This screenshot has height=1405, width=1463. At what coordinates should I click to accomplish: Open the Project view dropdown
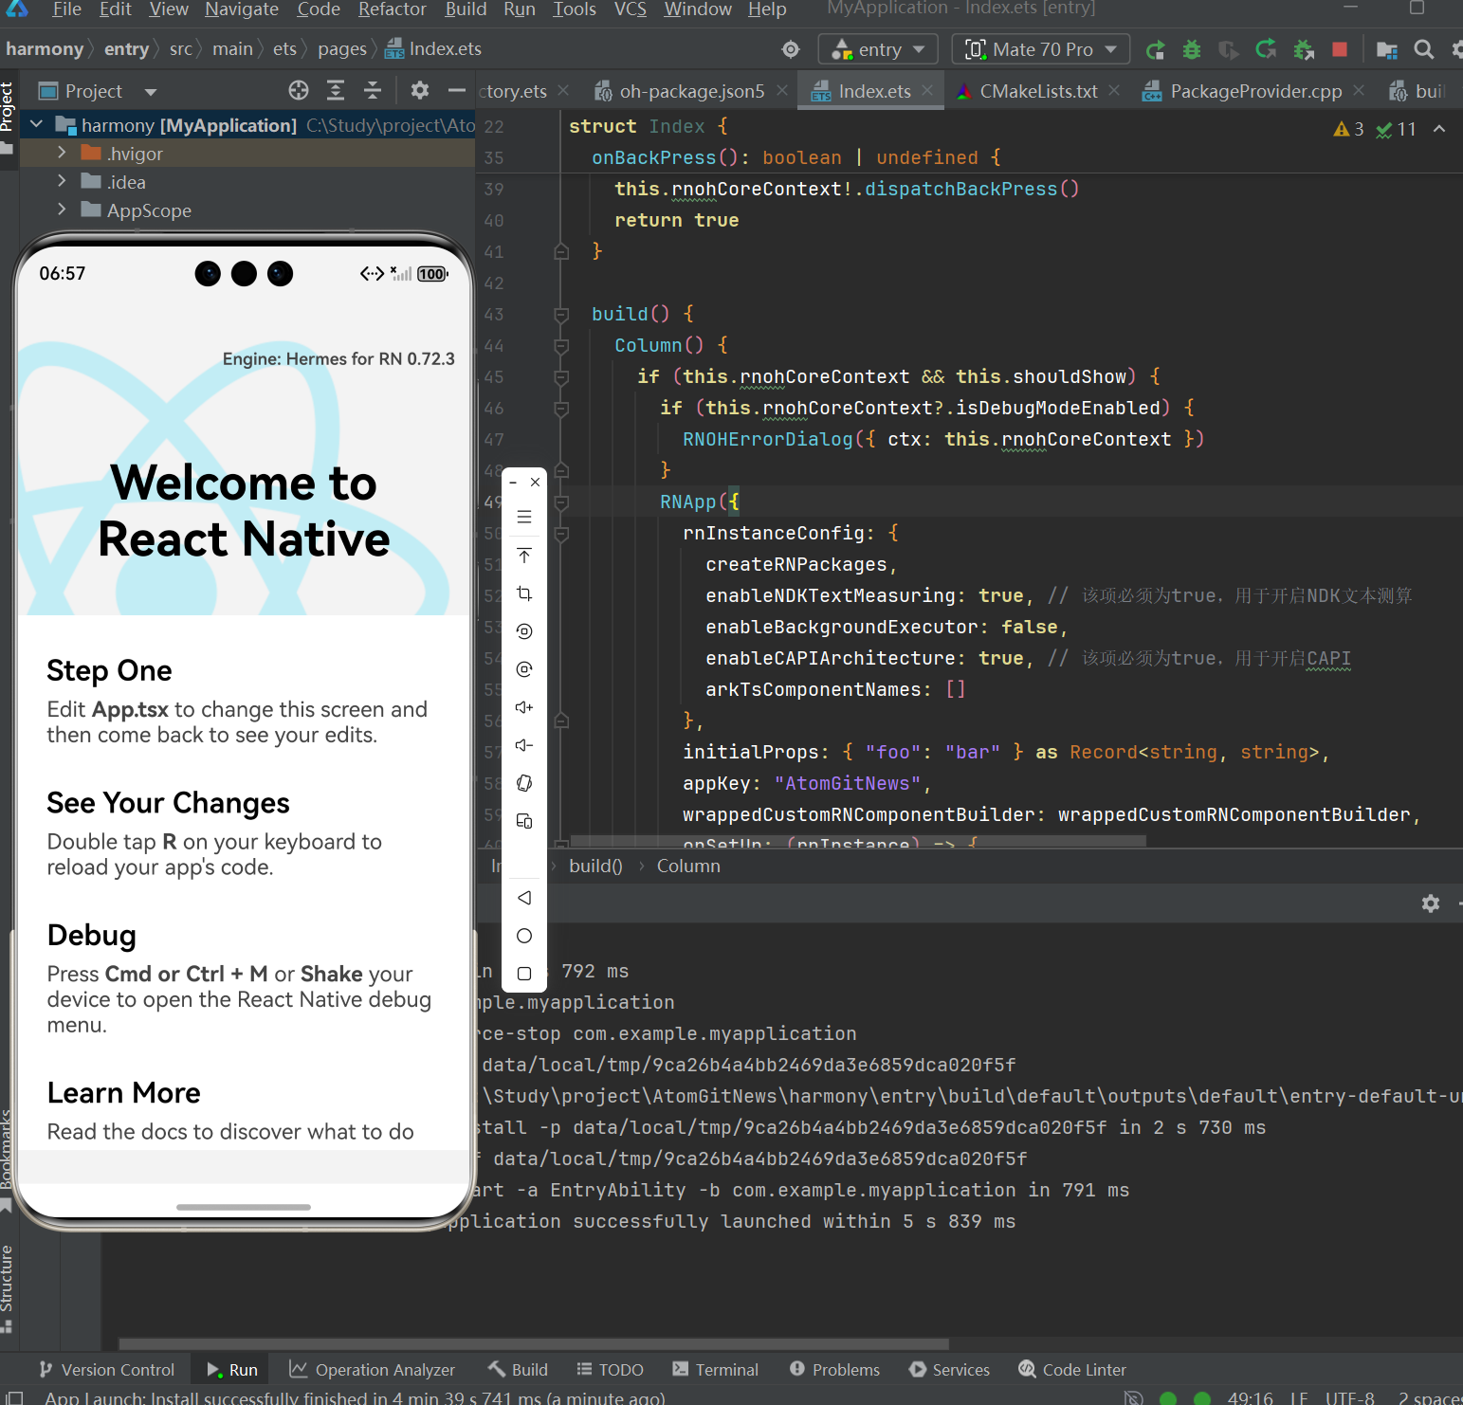pos(150,92)
